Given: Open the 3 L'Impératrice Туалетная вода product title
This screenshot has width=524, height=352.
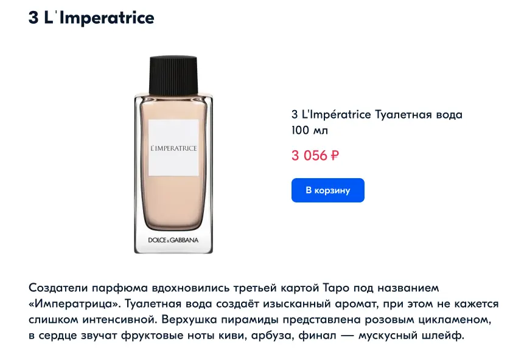Looking at the screenshot, I should (x=377, y=114).
